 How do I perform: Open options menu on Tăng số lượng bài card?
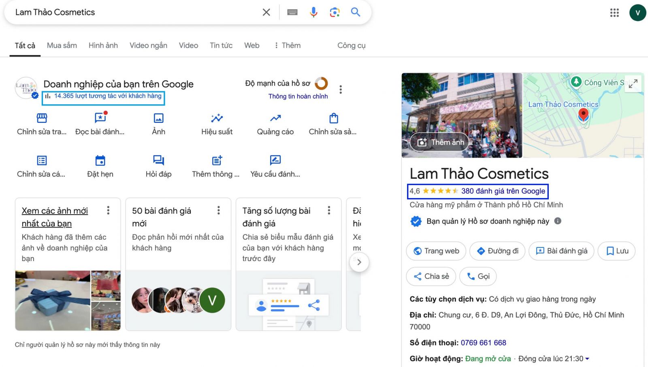329,210
